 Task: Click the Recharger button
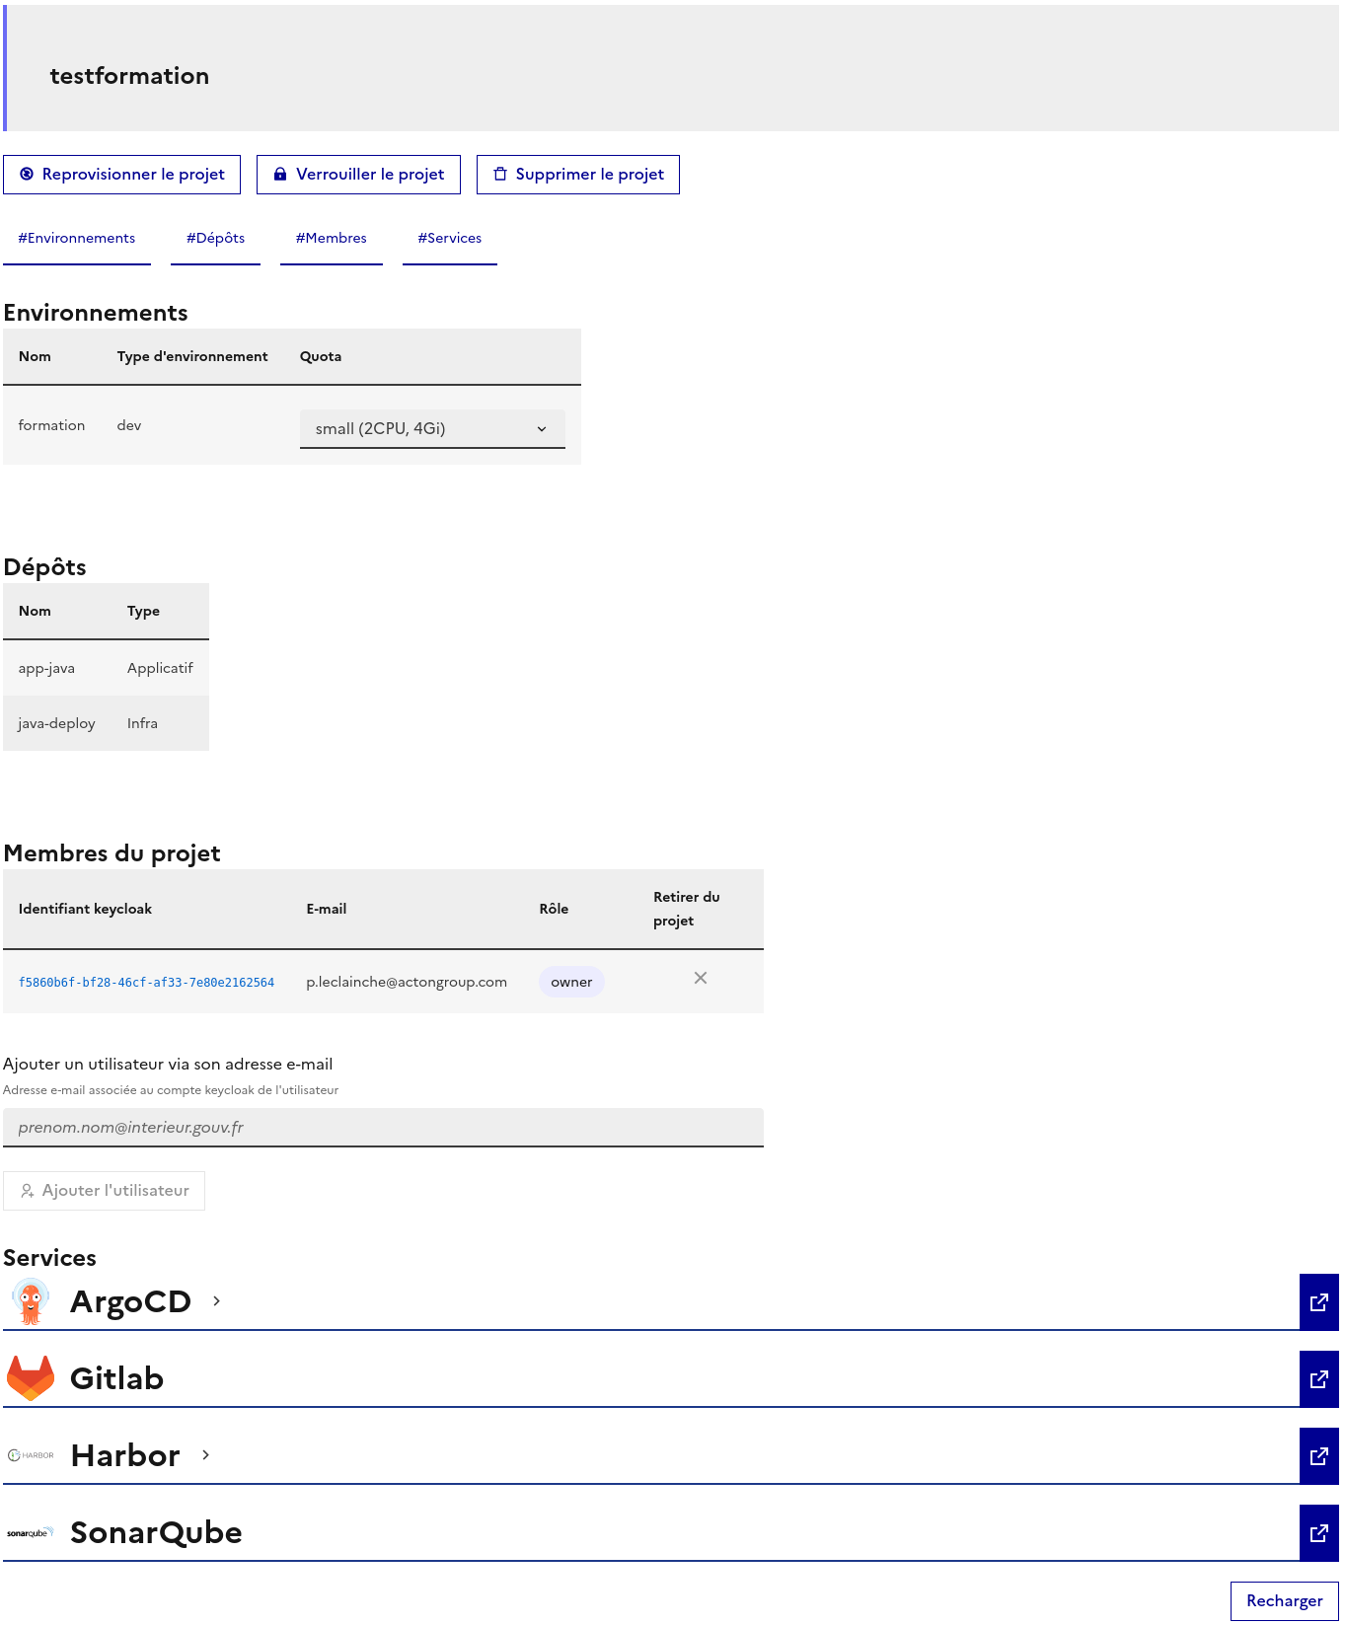(1284, 1600)
